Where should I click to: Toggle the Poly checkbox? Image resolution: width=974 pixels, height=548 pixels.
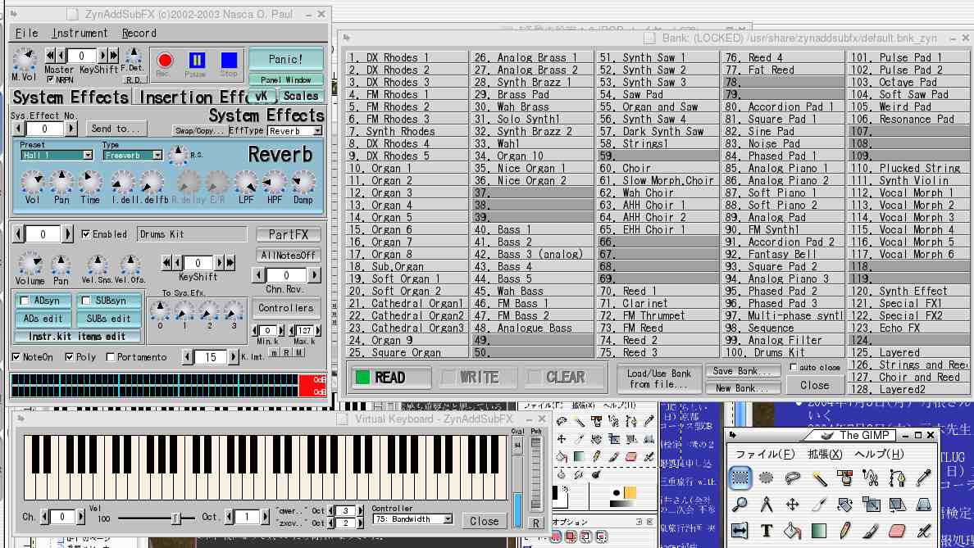pos(69,357)
